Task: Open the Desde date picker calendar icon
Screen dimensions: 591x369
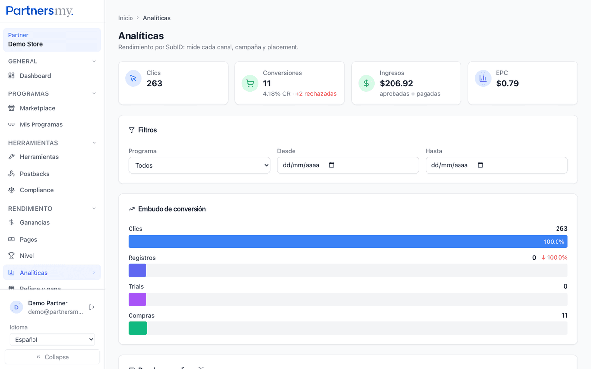Action: coord(331,165)
